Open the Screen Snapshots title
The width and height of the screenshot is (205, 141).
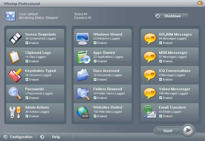pyautogui.click(x=41, y=34)
